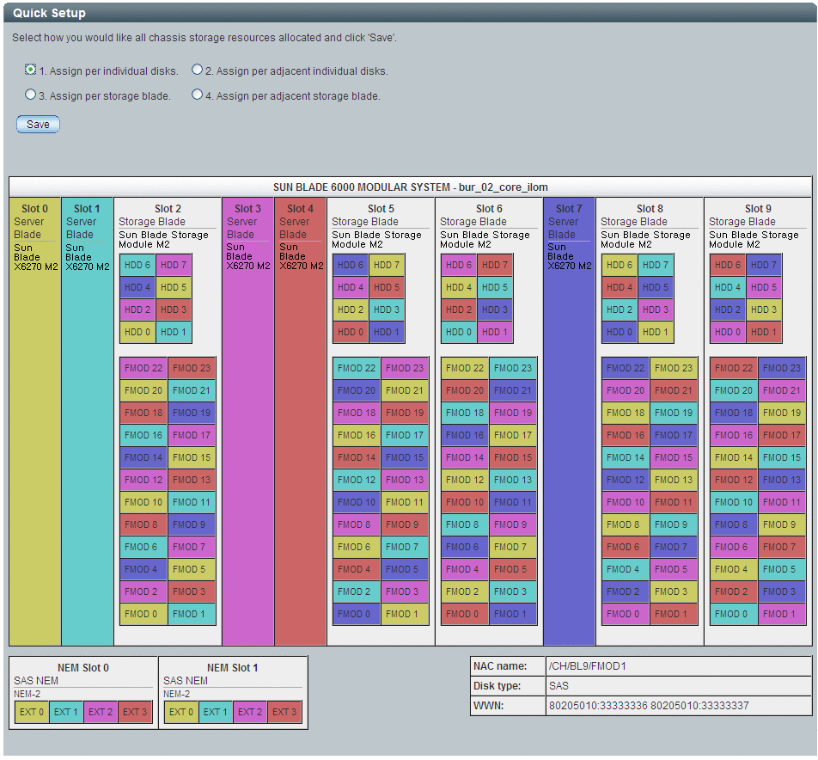The height and width of the screenshot is (760, 818).
Task: Choose 'Assign per adjacent individual disks' option
Action: (x=197, y=70)
